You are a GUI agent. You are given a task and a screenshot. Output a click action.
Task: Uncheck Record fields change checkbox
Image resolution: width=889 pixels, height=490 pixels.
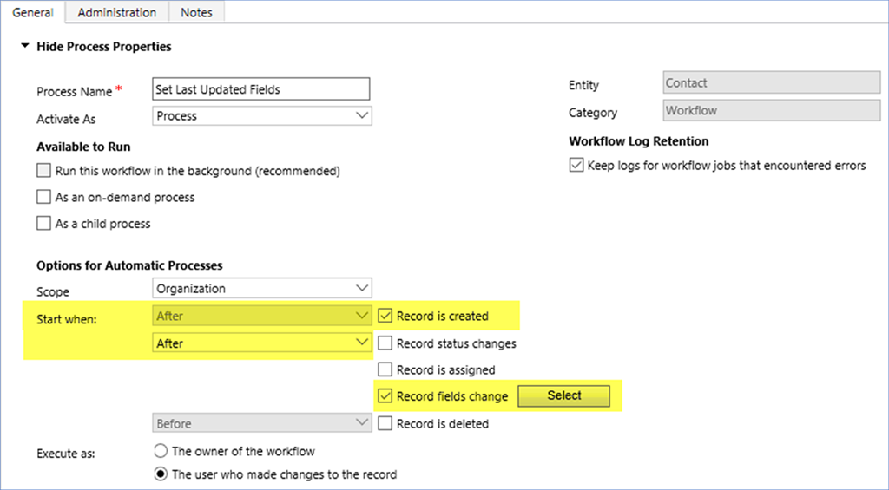385,396
